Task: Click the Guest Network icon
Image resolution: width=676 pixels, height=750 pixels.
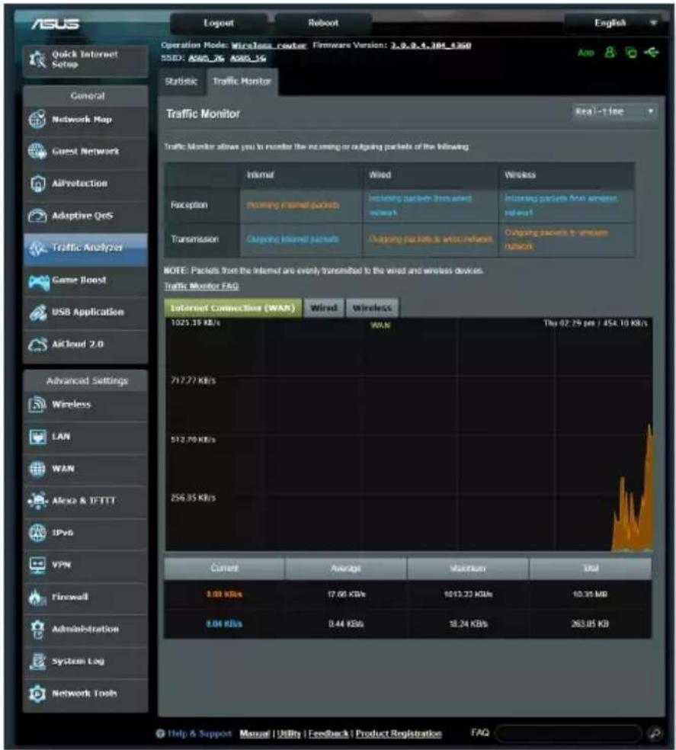Action: tap(37, 152)
